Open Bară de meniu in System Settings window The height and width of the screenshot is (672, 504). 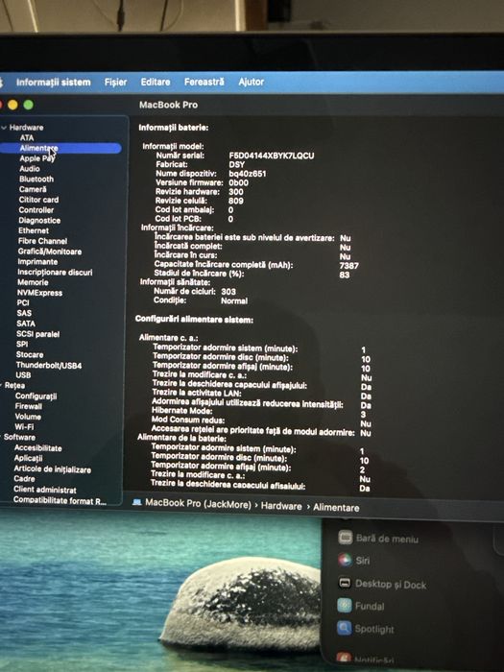(378, 539)
